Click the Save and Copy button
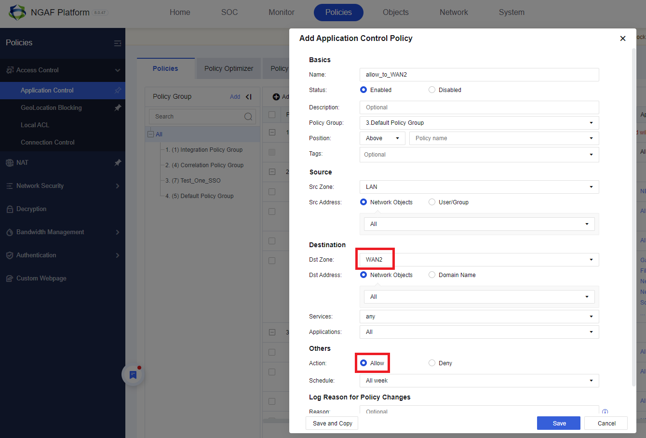The height and width of the screenshot is (438, 646). [332, 423]
